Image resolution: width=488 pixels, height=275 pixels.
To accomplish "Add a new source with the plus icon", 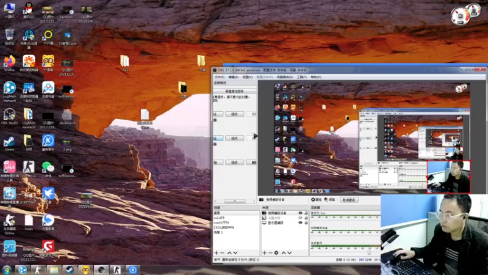I will [265, 253].
